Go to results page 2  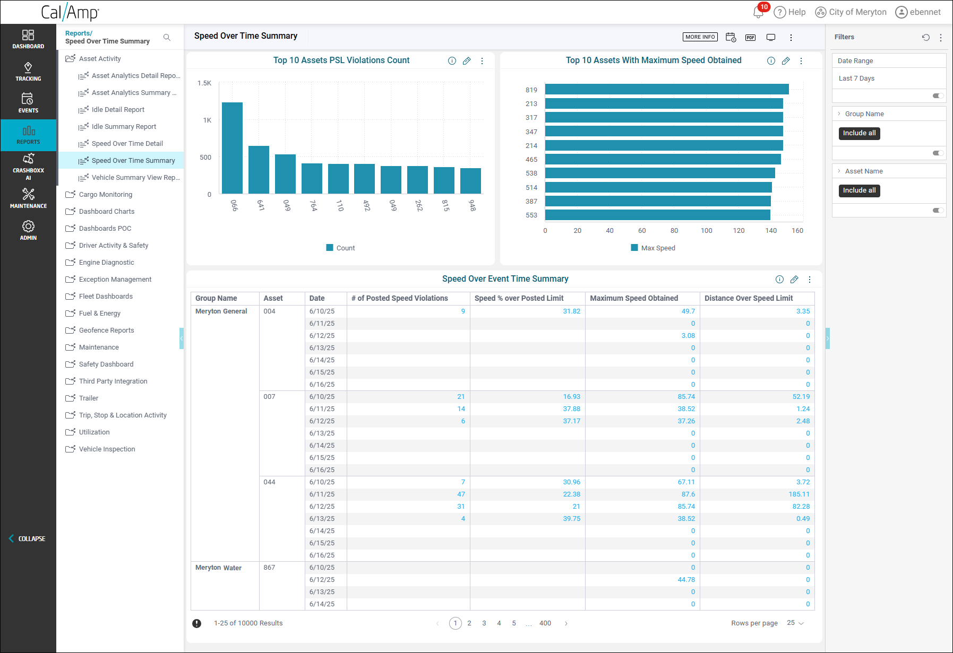(x=469, y=623)
